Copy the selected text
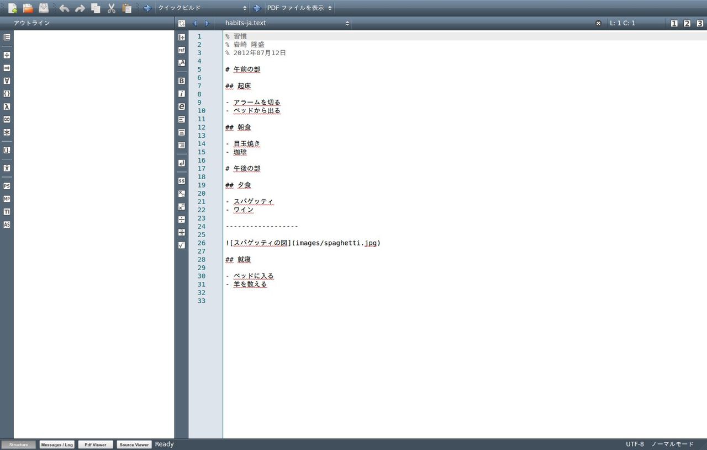The height and width of the screenshot is (450, 707). click(96, 8)
